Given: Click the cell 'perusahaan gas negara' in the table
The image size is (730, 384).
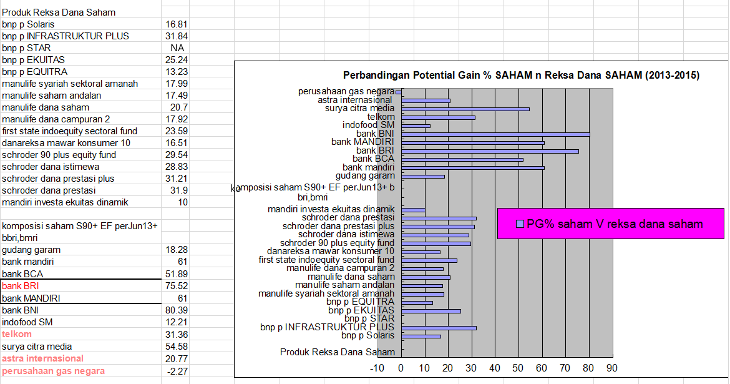Looking at the screenshot, I should (80, 372).
